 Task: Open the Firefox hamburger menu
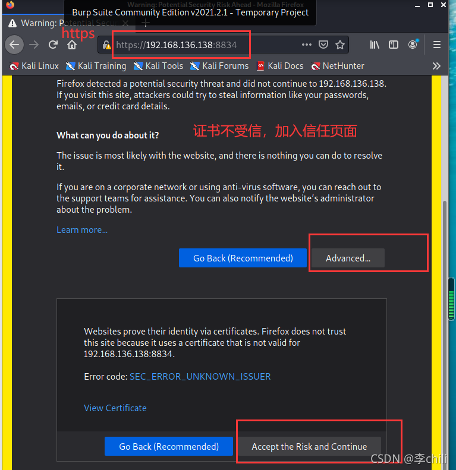coord(437,45)
